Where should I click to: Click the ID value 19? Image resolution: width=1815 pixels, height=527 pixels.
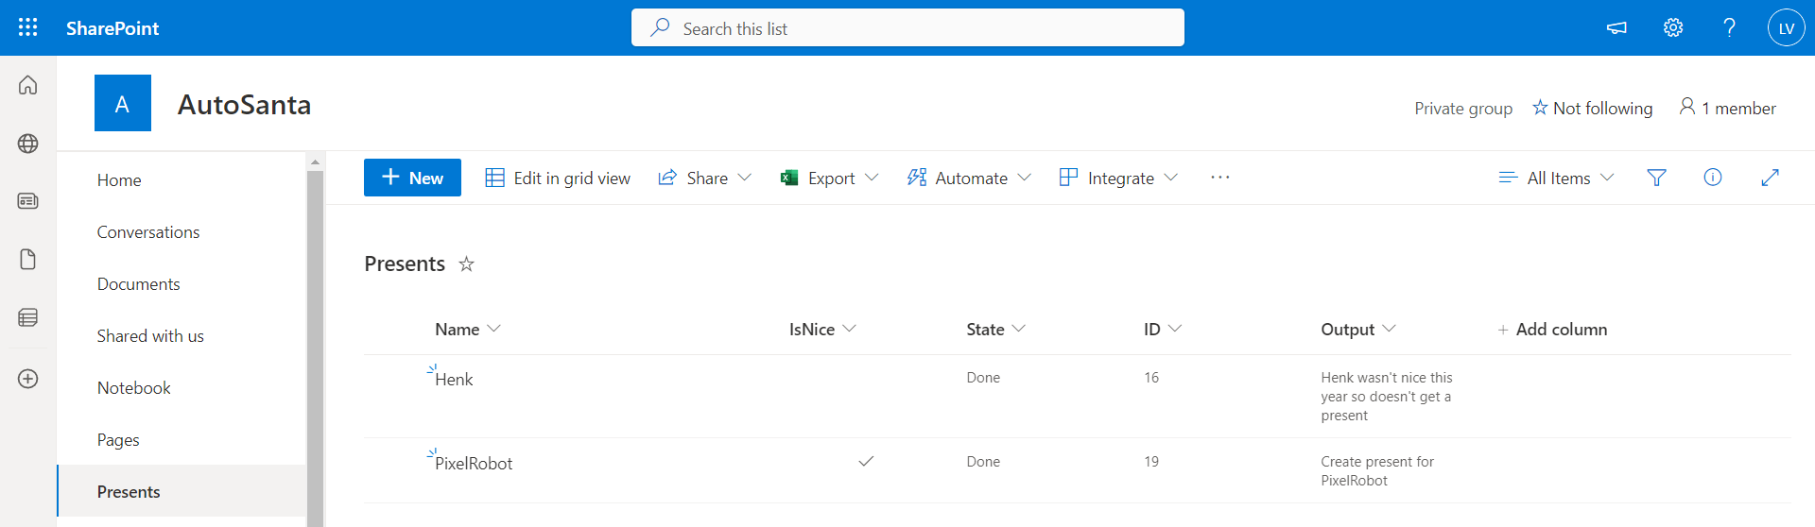click(x=1151, y=461)
